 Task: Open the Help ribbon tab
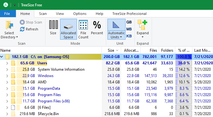pos(100,14)
